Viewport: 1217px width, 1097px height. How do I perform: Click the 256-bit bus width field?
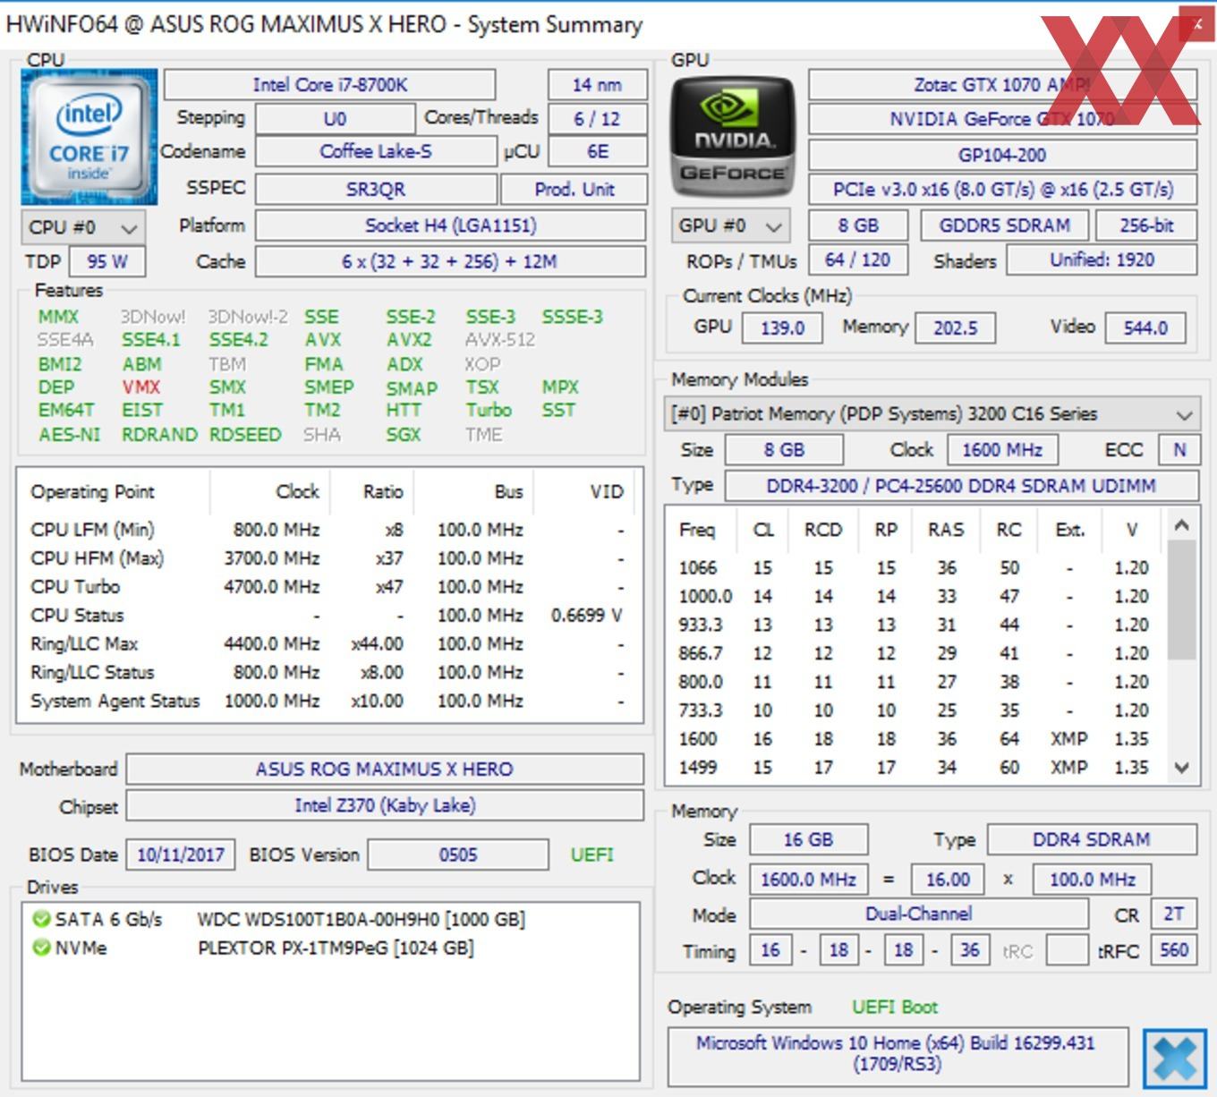[1146, 225]
